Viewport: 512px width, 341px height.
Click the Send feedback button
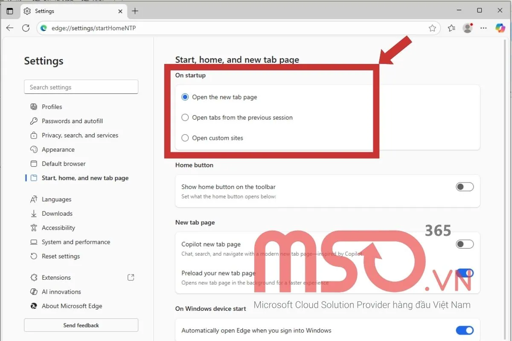(81, 325)
